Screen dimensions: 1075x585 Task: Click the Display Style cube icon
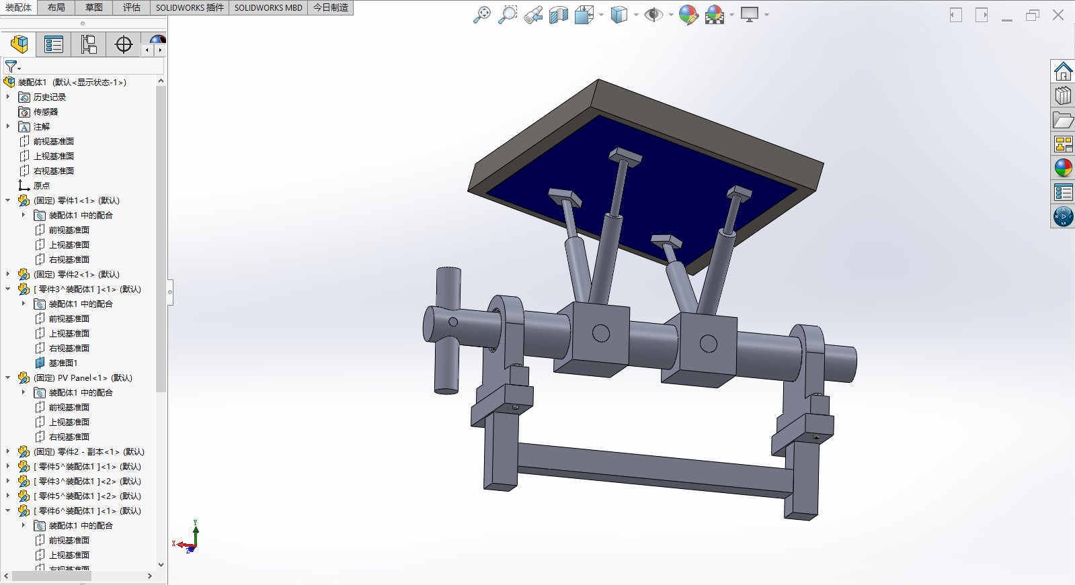tap(619, 15)
